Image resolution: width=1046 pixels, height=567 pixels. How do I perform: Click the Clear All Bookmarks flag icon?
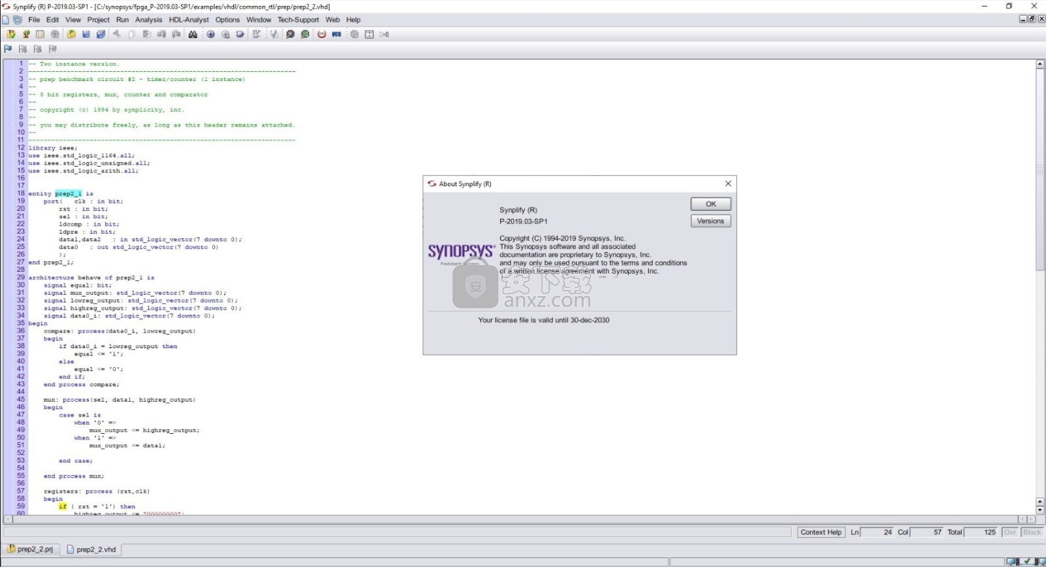coord(53,49)
